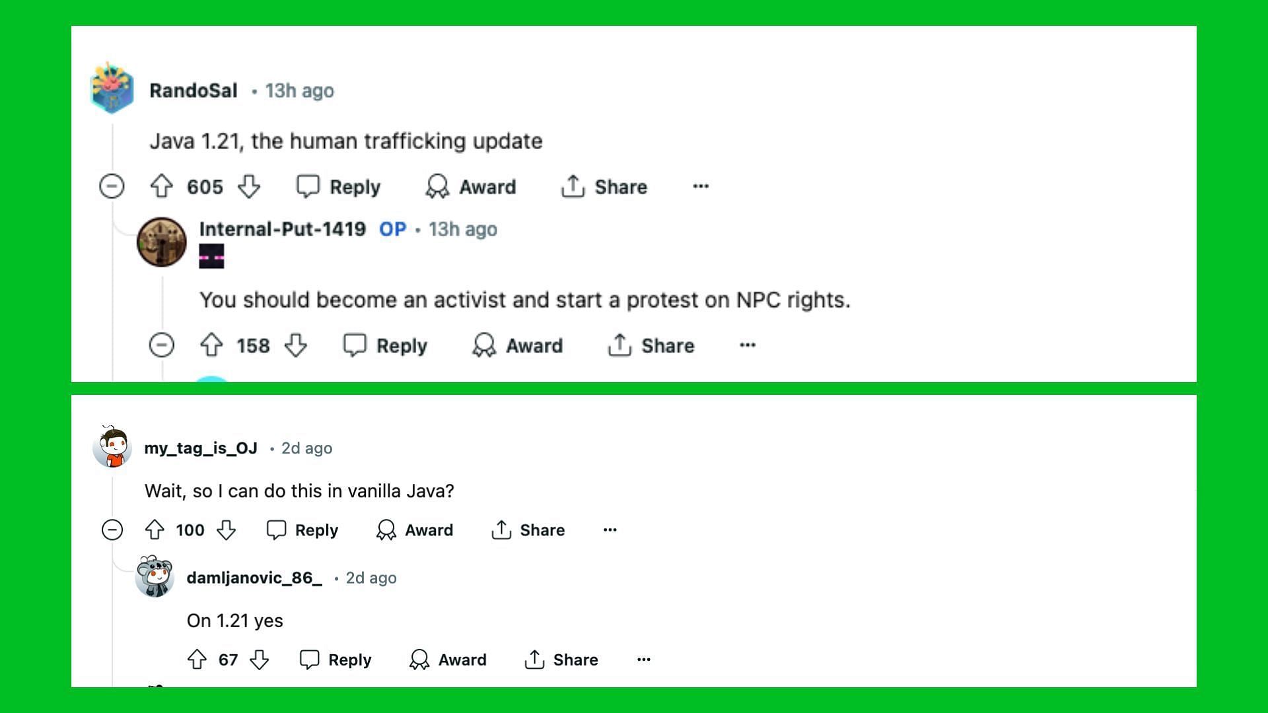
Task: Expand options menu on RandoSal comment
Action: (x=700, y=186)
